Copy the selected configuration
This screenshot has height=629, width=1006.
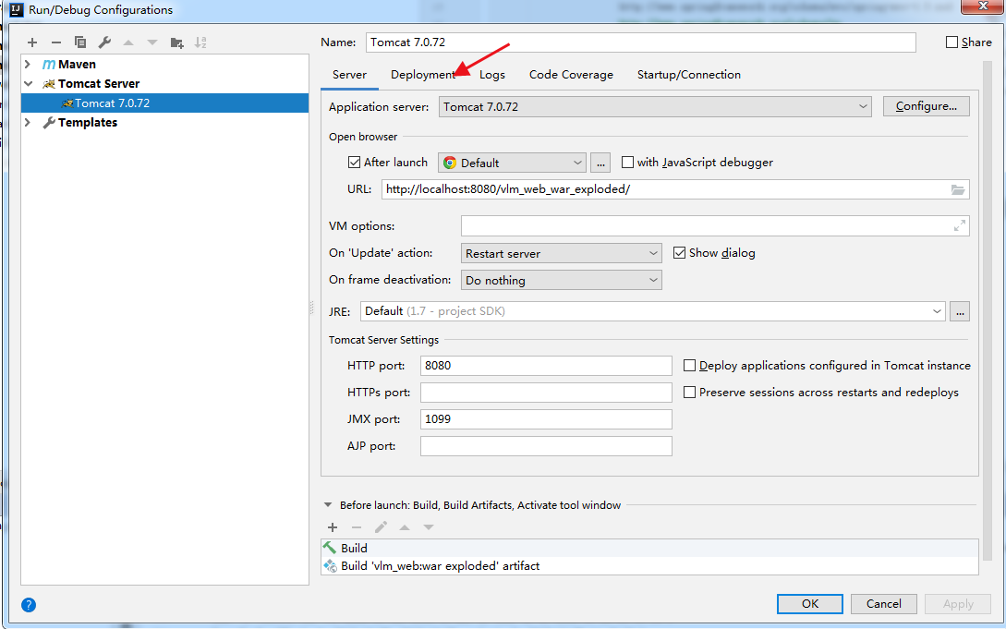click(80, 42)
